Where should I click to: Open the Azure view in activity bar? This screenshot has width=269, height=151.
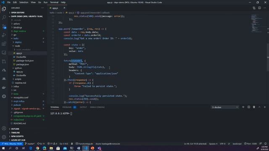click(4, 70)
